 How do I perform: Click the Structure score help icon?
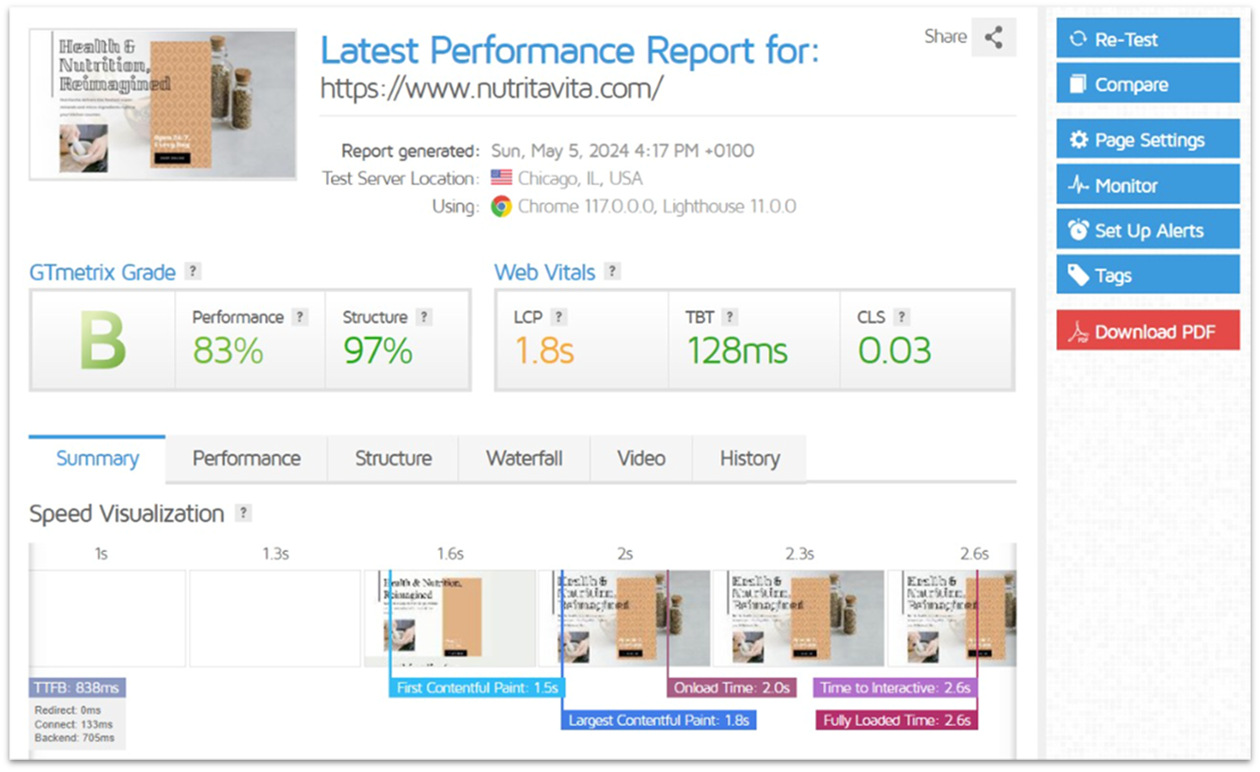coord(424,317)
